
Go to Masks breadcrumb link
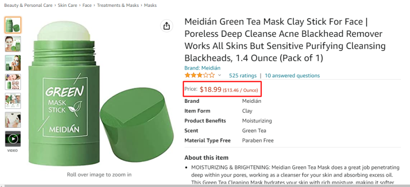click(x=150, y=5)
